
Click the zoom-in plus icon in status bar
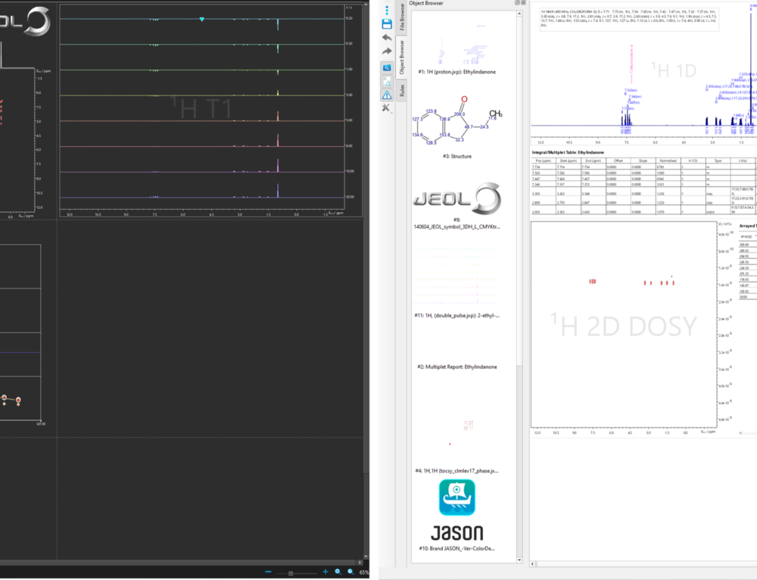(x=326, y=572)
